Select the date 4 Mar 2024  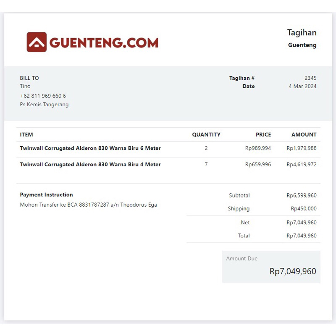(x=302, y=86)
